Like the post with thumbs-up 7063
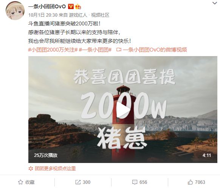The image size is (220, 188). [x=190, y=182]
